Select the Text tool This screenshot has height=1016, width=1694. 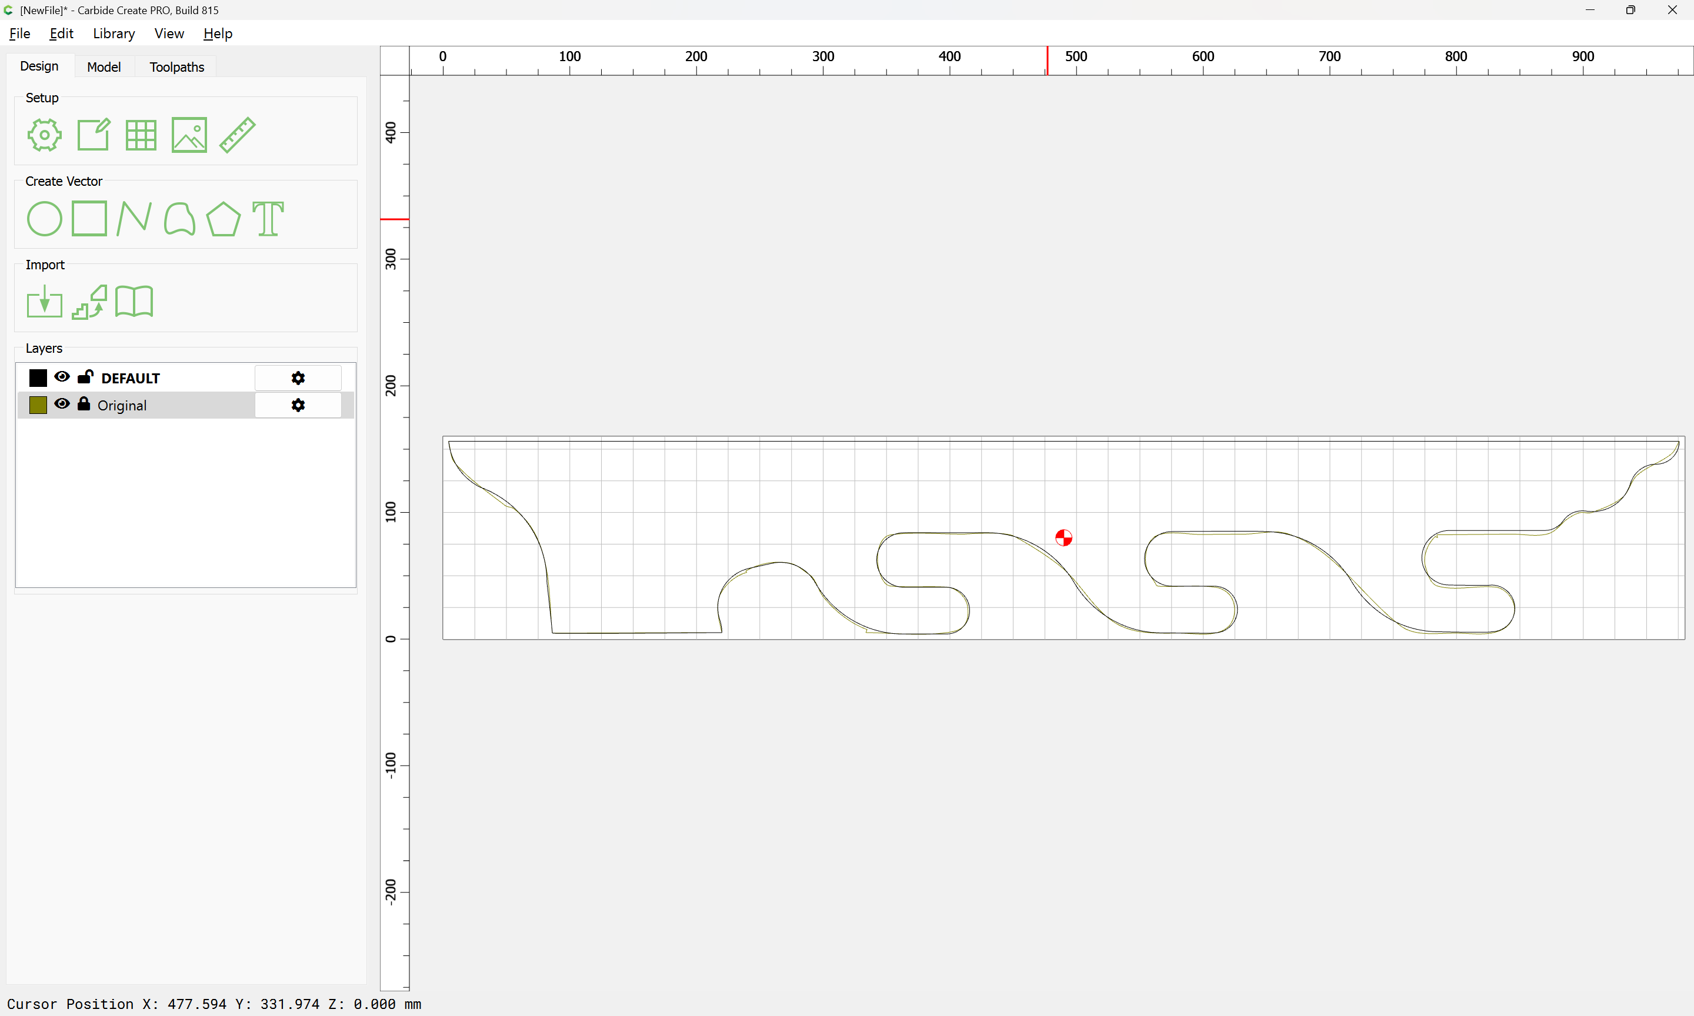tap(268, 219)
